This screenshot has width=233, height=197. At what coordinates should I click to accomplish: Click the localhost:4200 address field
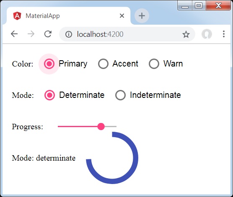(127, 34)
